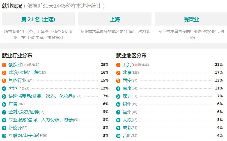Click the 25% value for 餐饮业
Screen dimensions: 227x141
point(105,64)
